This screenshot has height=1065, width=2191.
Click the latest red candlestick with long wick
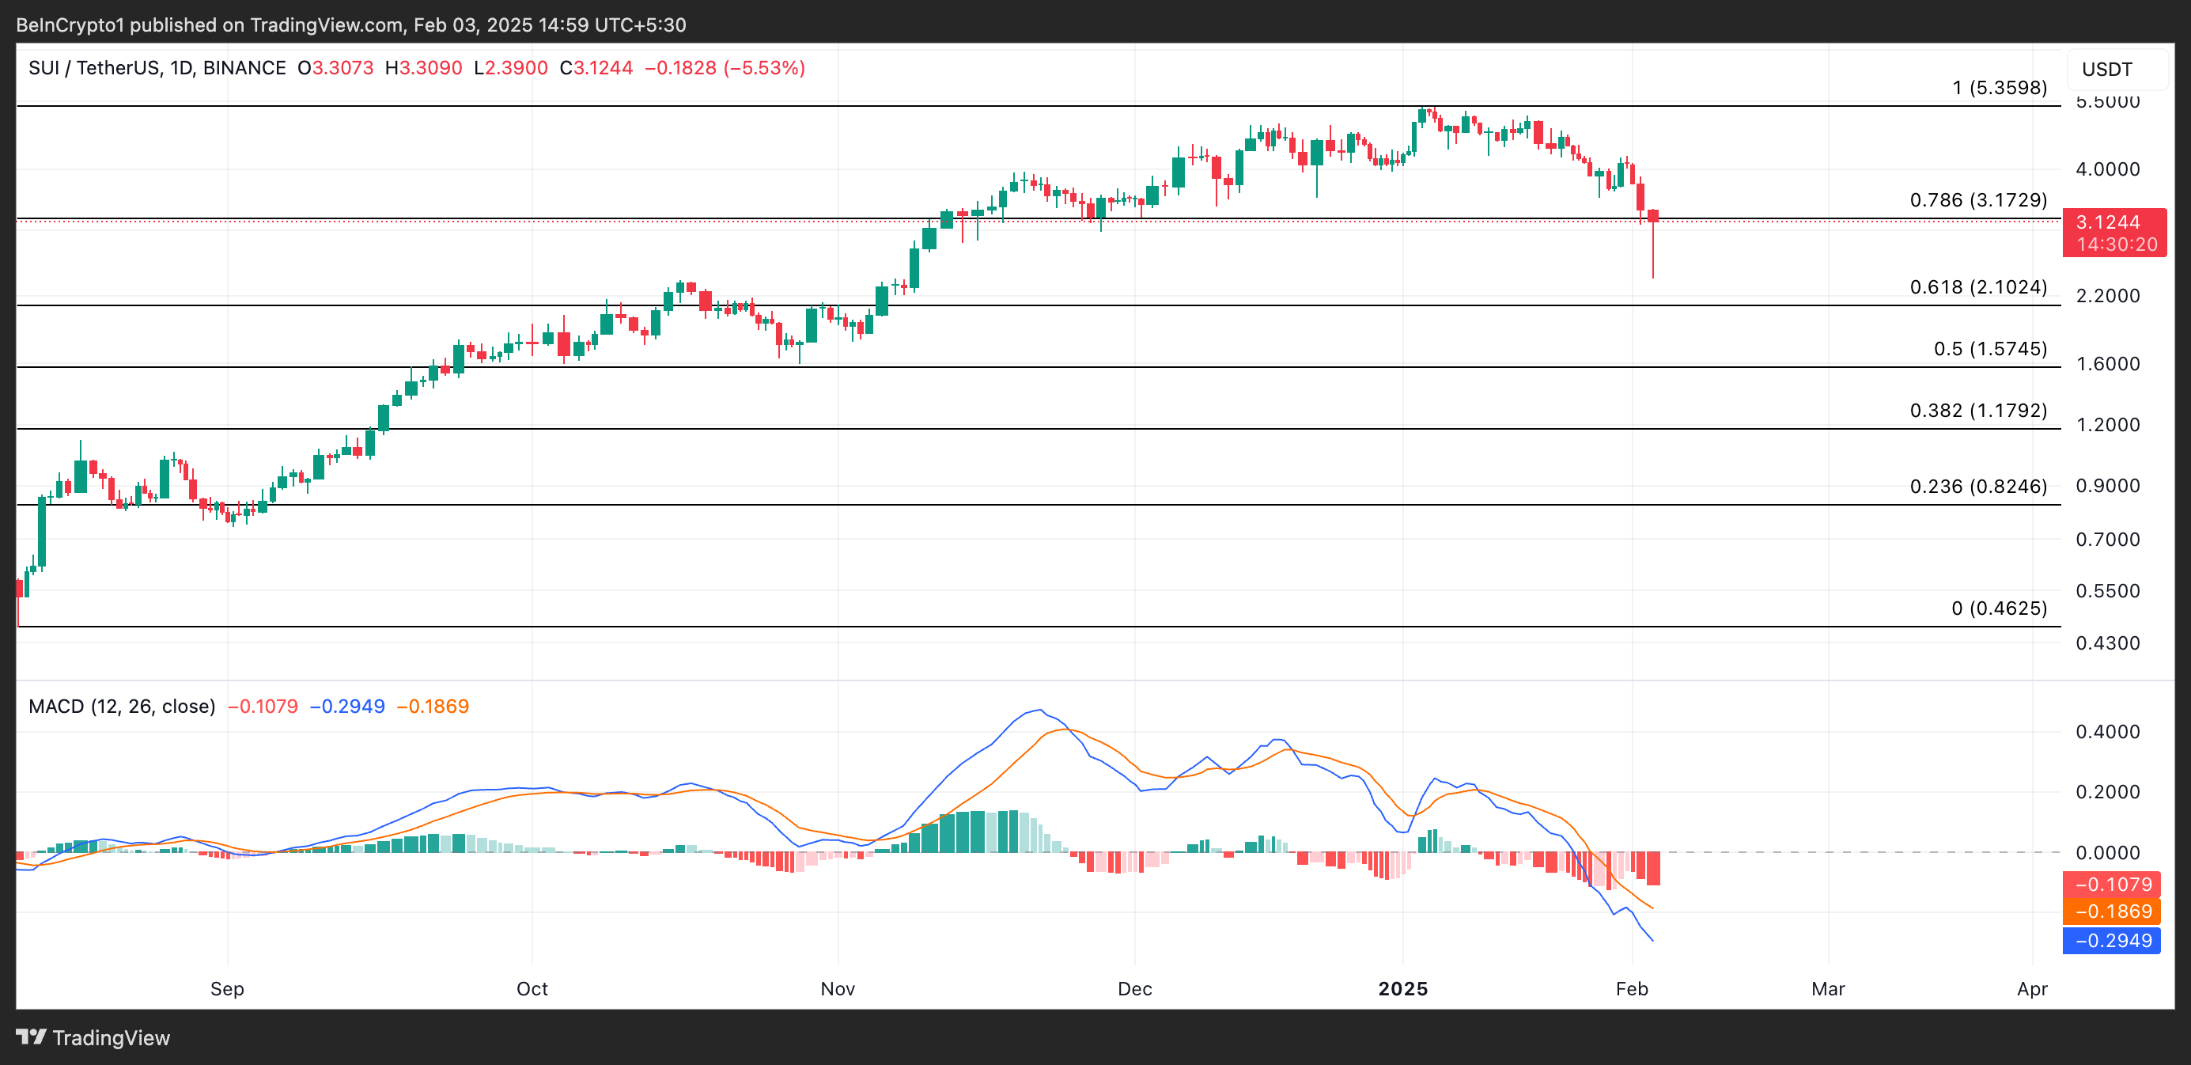pyautogui.click(x=1652, y=216)
